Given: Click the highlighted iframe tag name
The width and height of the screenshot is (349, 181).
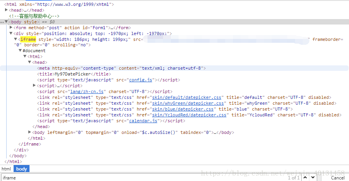Looking at the screenshot, I should (28, 39).
